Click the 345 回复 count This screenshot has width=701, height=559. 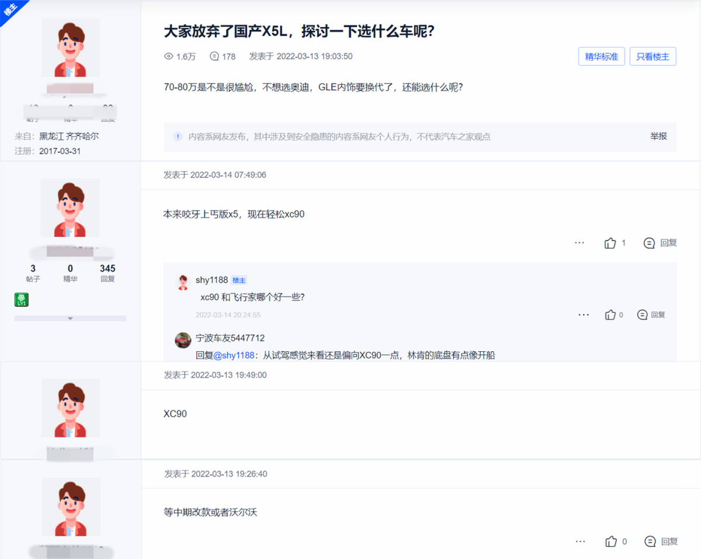click(107, 274)
